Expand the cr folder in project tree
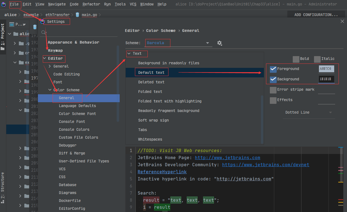 [15, 53]
